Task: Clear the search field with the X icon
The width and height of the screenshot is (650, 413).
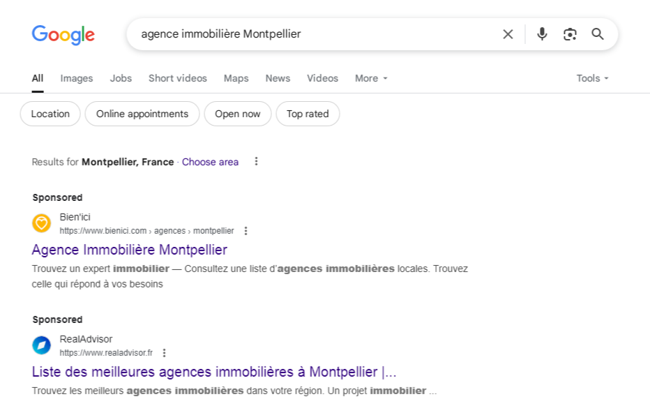Action: (x=508, y=33)
